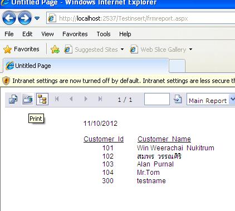
Task: Open Web Slice Gallery link
Action: click(163, 50)
